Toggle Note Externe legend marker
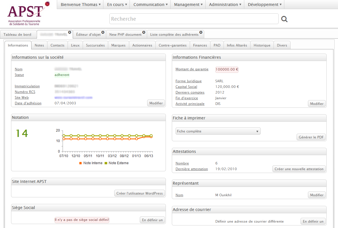 (x=106, y=163)
